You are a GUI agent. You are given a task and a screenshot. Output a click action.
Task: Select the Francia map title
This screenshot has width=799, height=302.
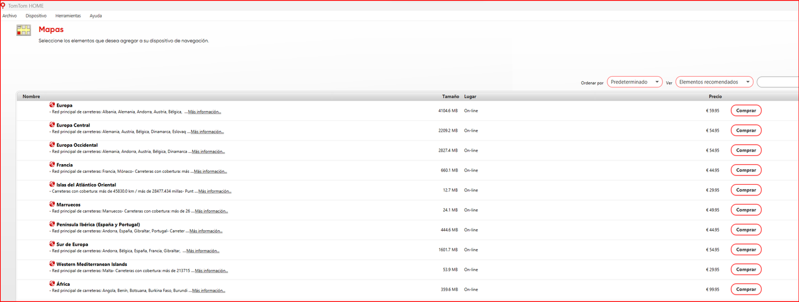coord(64,165)
